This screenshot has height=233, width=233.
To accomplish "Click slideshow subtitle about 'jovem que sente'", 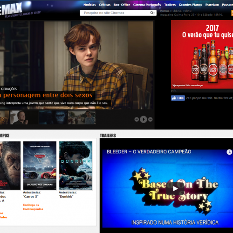I will click(54, 103).
